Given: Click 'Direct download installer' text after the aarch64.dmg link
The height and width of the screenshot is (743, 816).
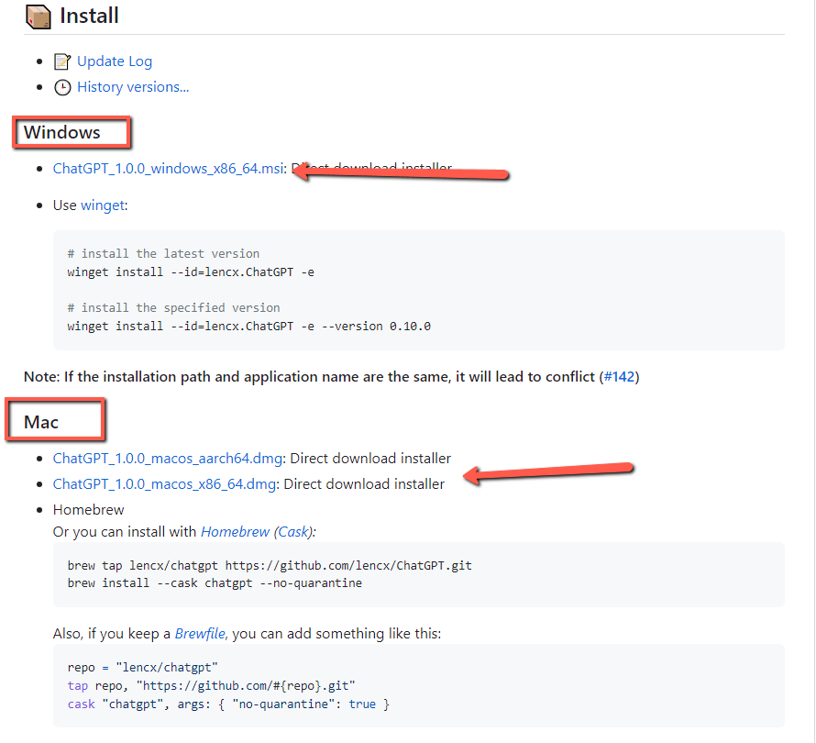Looking at the screenshot, I should [370, 459].
